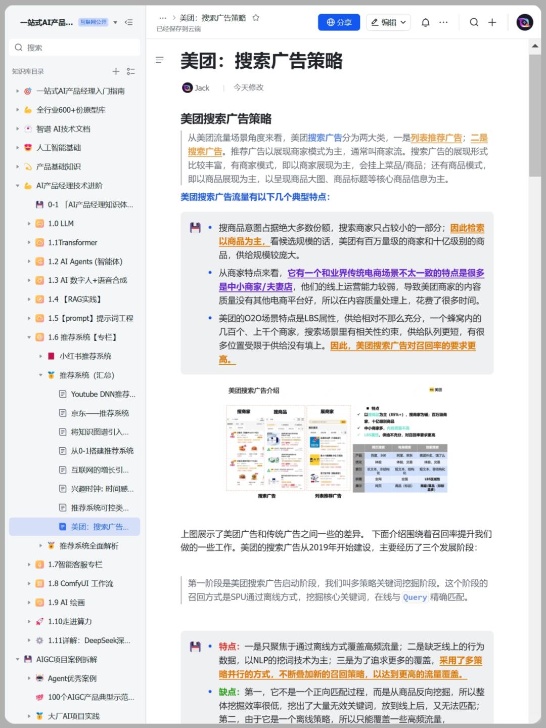This screenshot has width=546, height=728.
Task: Click the 1.0 LLM folder icon
Action: 39,224
